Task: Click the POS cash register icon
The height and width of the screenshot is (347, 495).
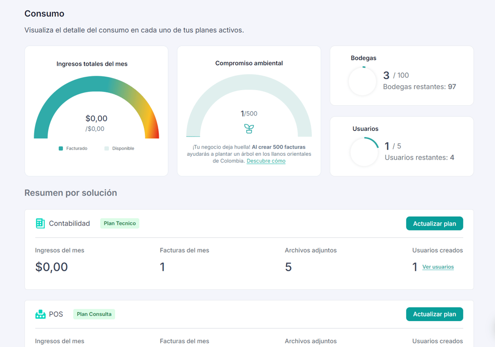Action: [40, 314]
